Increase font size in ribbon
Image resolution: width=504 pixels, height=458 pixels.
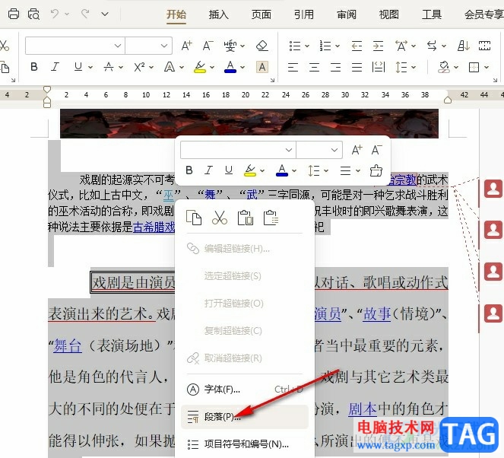(187, 46)
